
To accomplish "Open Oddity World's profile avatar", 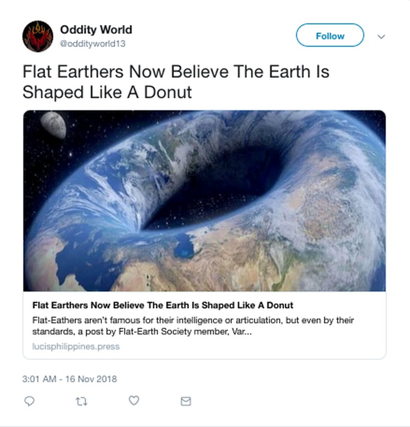I will pos(38,36).
